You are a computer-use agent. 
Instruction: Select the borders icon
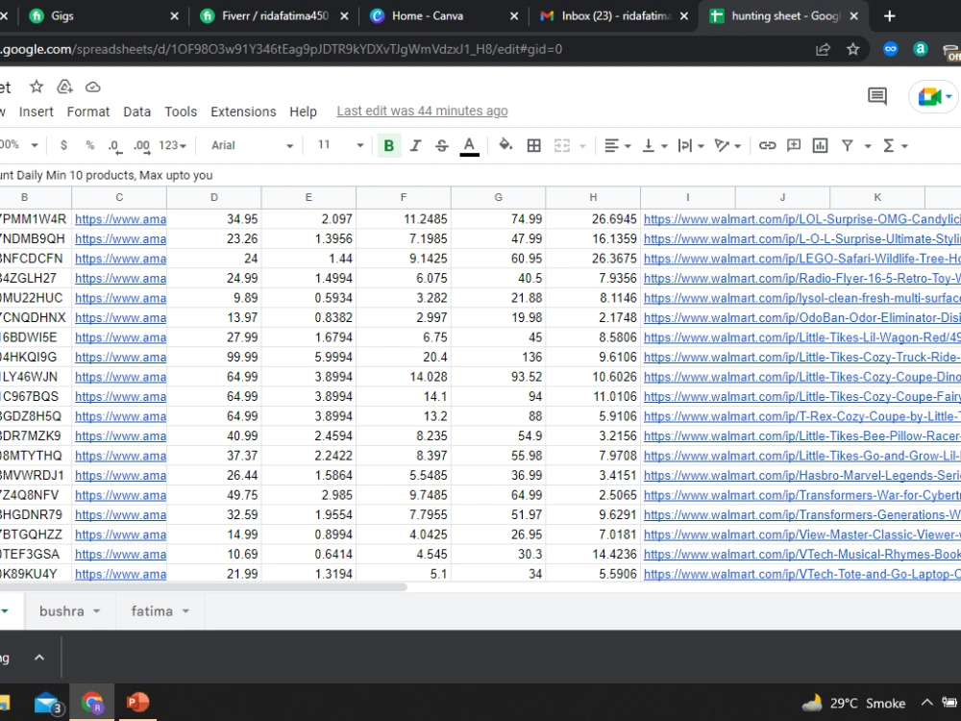(x=533, y=145)
